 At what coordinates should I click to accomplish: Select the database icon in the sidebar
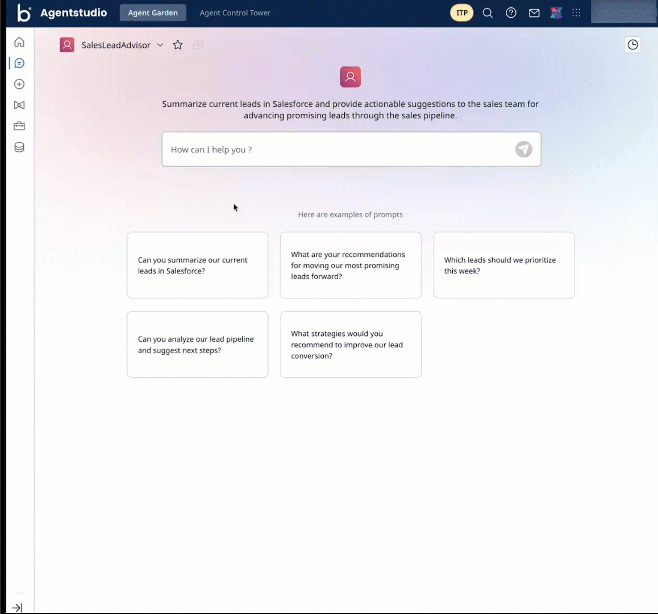click(19, 147)
